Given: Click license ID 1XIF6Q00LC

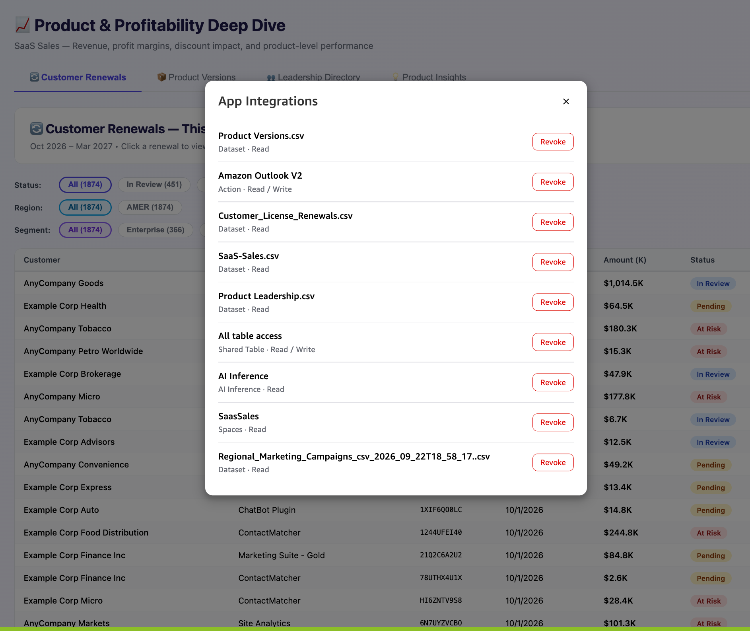Looking at the screenshot, I should 441,510.
